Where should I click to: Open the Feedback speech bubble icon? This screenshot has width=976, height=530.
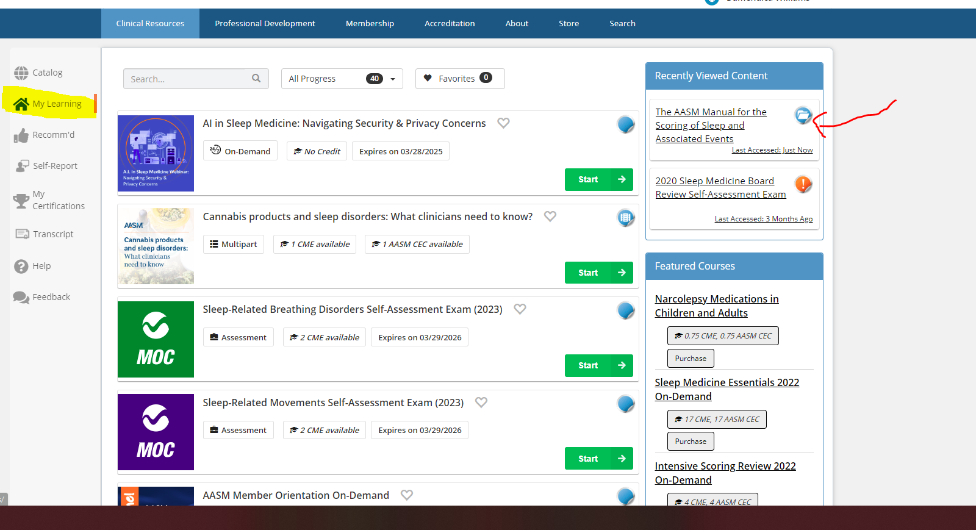tap(21, 298)
